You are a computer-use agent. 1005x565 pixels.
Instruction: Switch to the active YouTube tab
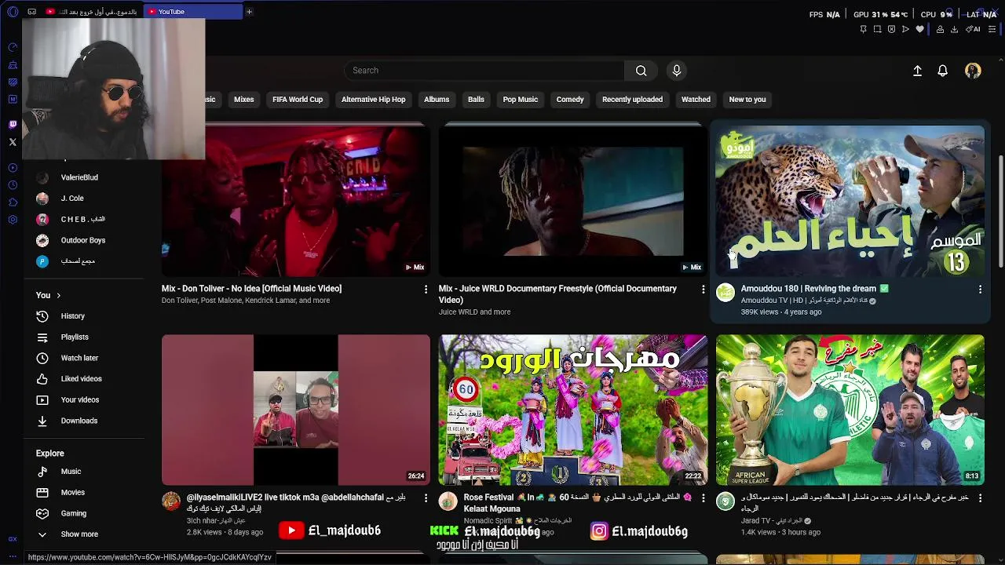coord(193,12)
